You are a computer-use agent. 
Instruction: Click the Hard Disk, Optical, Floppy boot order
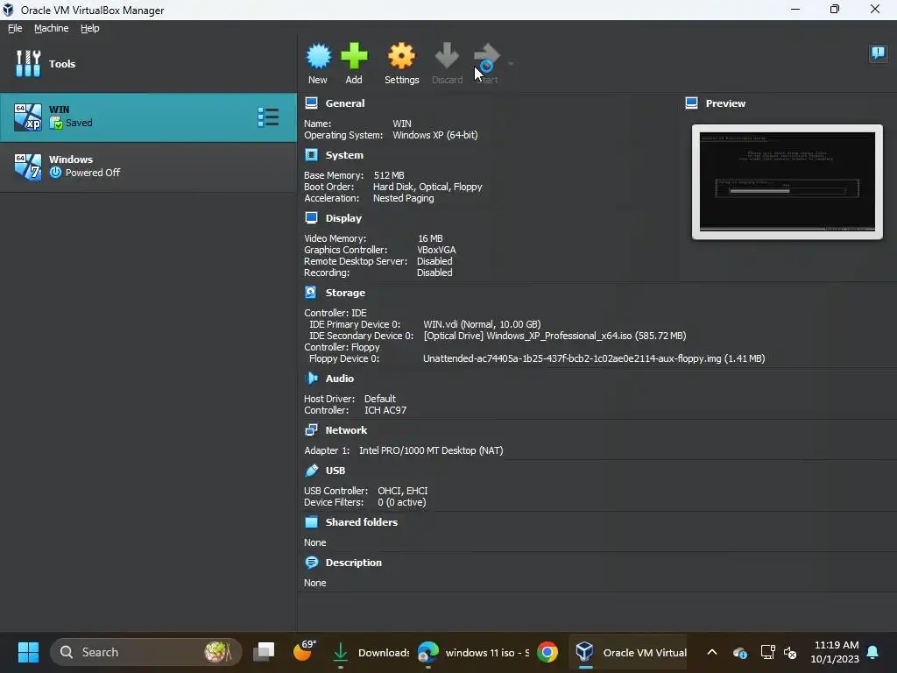coord(427,187)
